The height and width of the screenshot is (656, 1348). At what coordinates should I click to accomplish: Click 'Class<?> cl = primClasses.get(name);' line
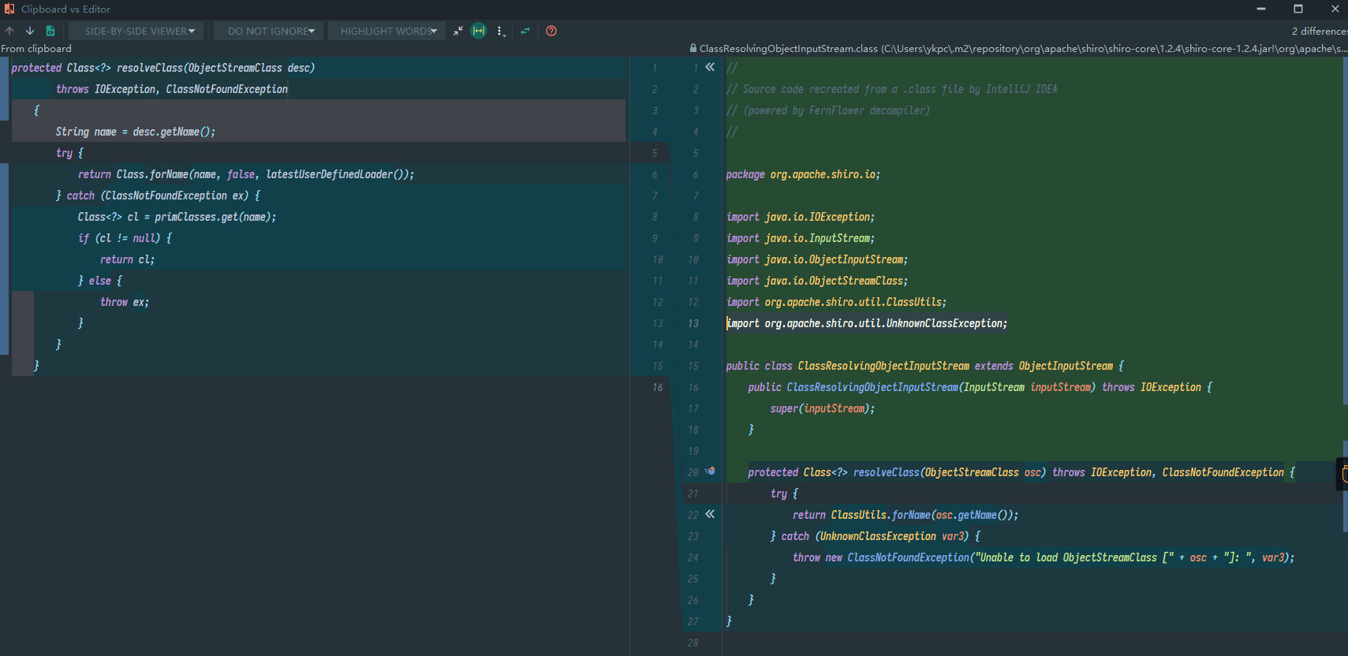177,217
